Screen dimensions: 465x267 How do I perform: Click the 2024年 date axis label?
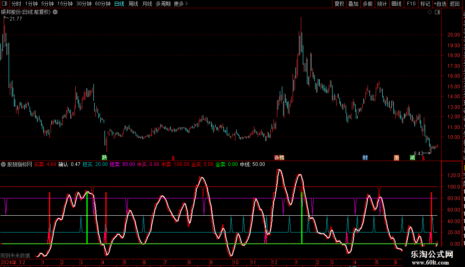[x=9, y=262]
